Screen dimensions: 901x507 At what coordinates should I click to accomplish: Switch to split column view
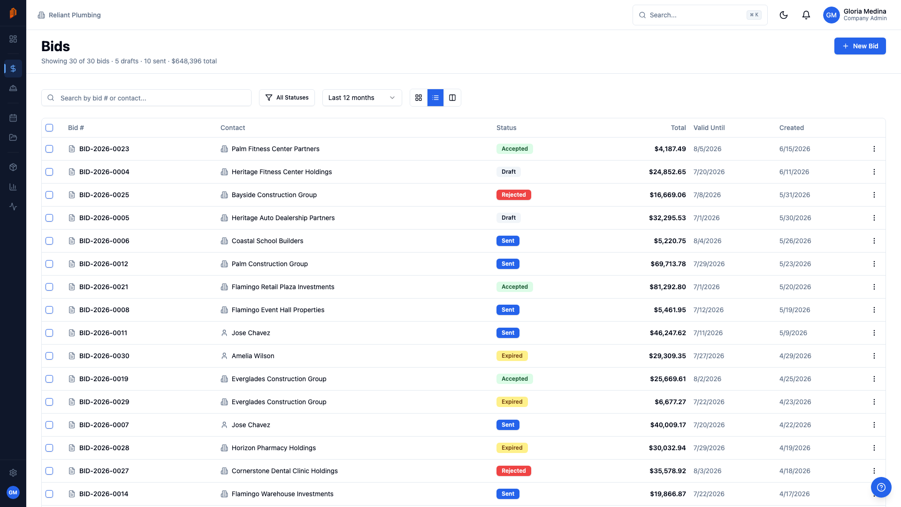[x=452, y=98]
